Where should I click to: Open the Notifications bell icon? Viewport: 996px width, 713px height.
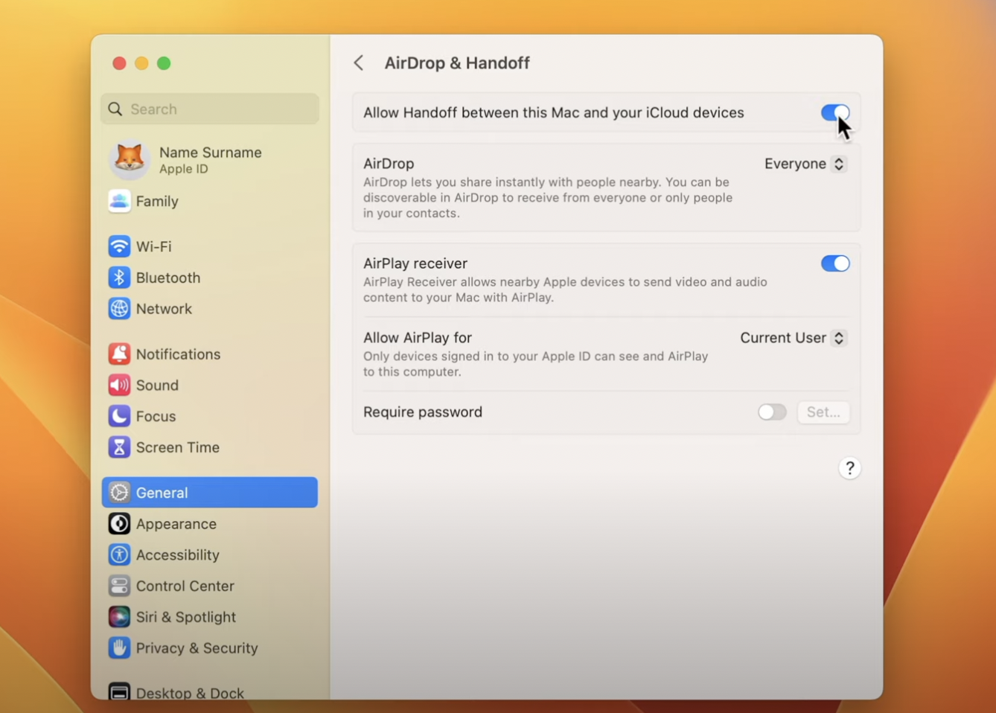(119, 354)
